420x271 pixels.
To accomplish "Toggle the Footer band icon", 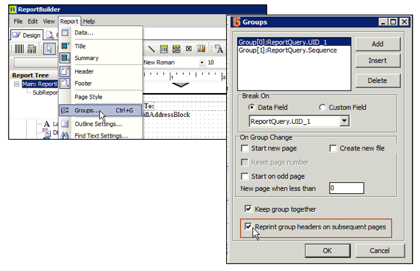I will point(65,83).
